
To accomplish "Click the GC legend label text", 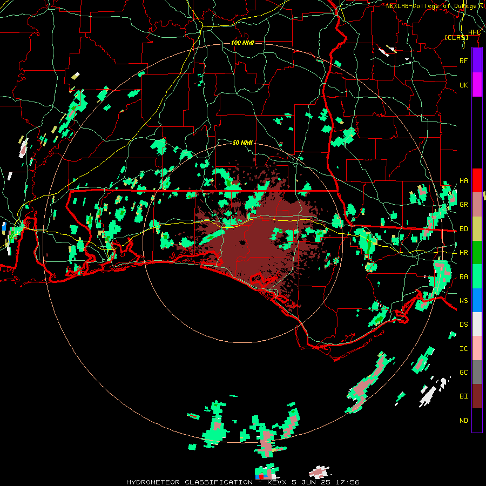I will pyautogui.click(x=463, y=373).
